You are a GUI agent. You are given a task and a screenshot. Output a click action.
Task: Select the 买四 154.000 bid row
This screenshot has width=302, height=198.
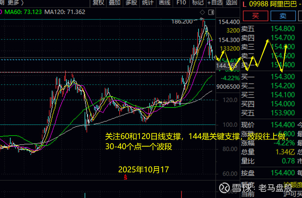click(x=268, y=104)
